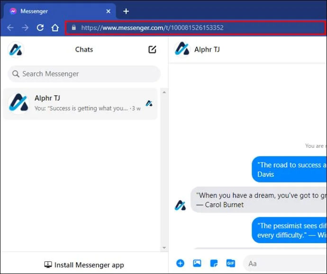Click the Carol Burnet quote message
Viewport: 327px width, 274px height.
[x=259, y=200]
